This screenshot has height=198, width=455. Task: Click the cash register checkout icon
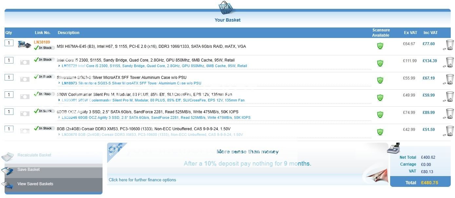coord(393,148)
